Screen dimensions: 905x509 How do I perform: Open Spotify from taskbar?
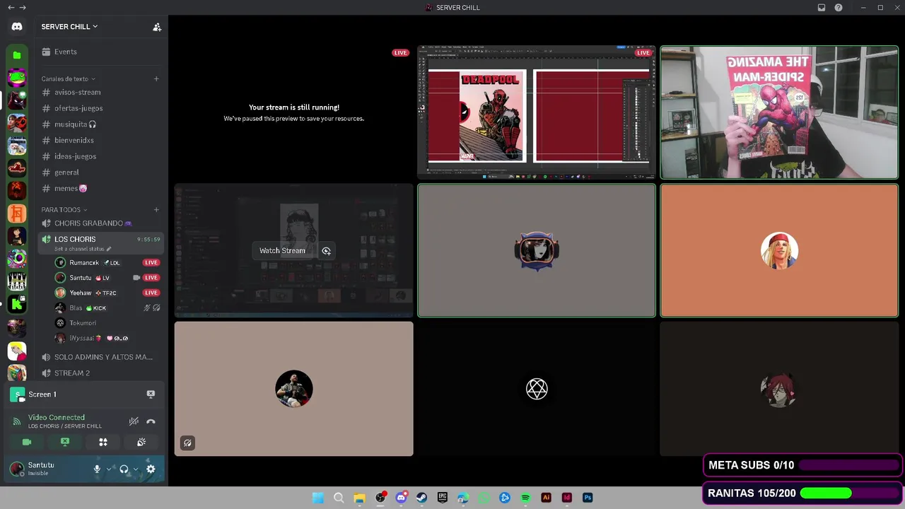point(525,498)
